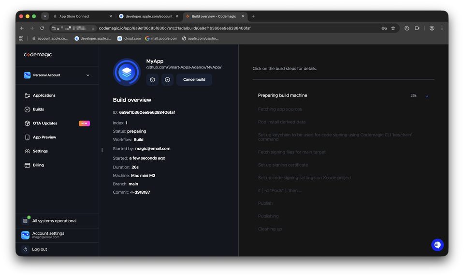The width and height of the screenshot is (464, 277).
Task: Click the sidebar collapse handle
Action: pyautogui.click(x=102, y=150)
